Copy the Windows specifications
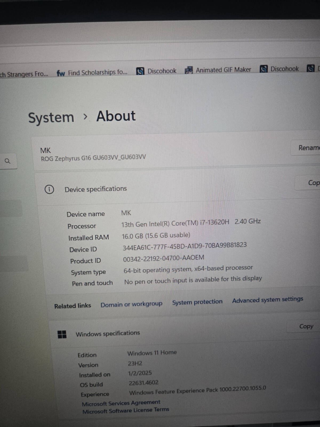Viewport: 320px width, 427px height. 304,326
